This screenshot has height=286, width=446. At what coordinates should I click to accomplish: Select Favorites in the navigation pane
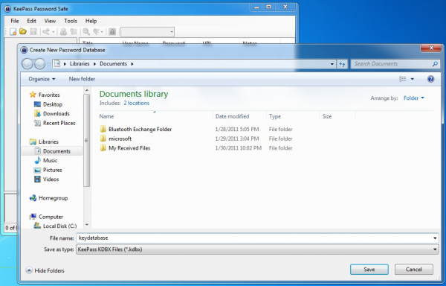[49, 95]
